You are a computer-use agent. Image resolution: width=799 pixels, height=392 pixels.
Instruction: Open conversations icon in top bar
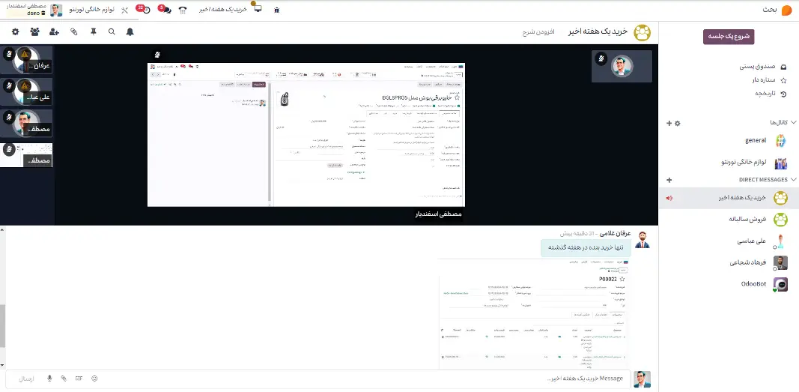click(164, 10)
